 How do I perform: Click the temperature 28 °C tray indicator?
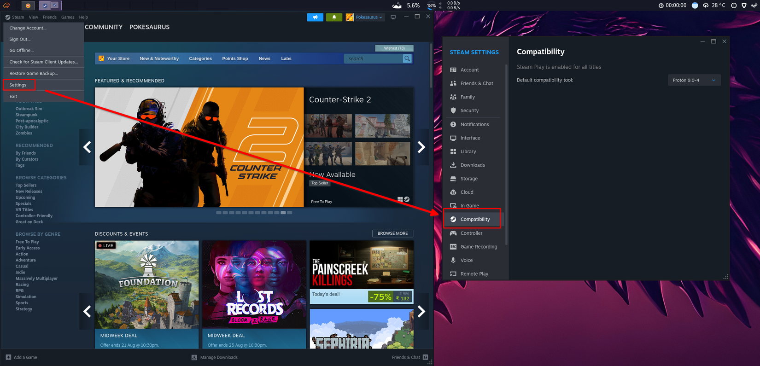coord(719,6)
